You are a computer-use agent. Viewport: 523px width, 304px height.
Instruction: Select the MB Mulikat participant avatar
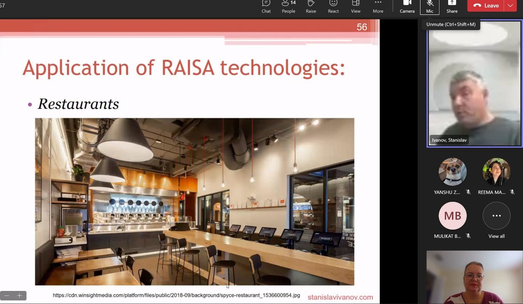pos(452,216)
